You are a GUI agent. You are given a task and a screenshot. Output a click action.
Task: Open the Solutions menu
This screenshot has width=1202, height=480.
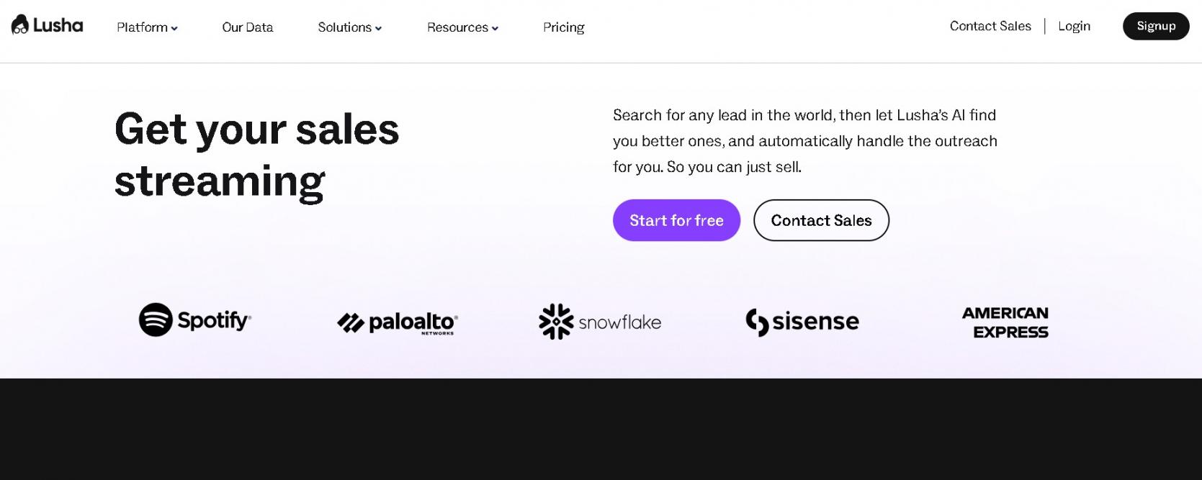[350, 27]
